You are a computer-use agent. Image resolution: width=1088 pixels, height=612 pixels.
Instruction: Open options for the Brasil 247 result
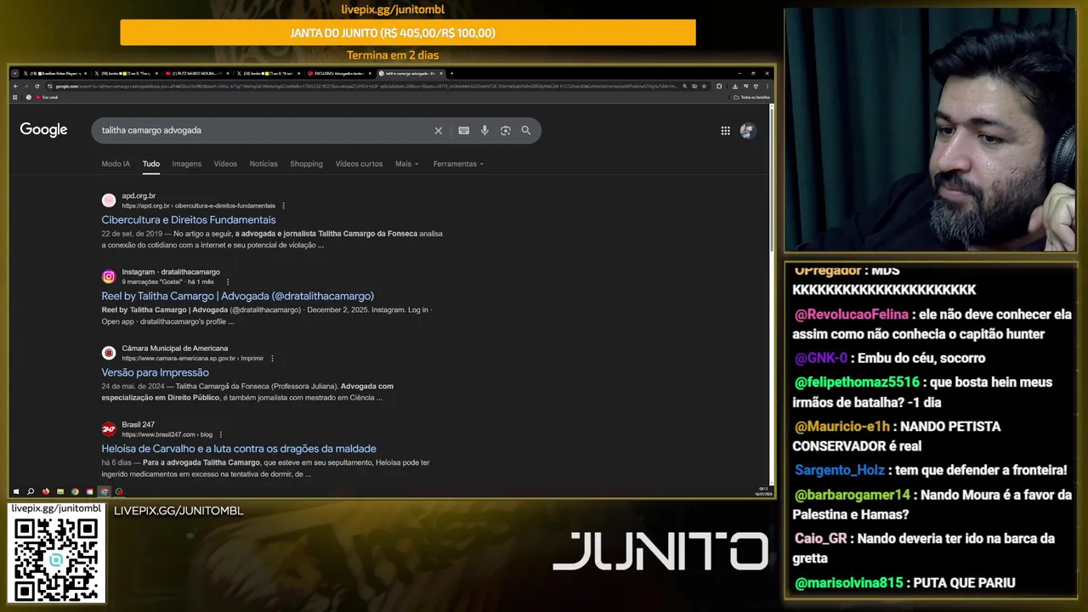(x=220, y=434)
